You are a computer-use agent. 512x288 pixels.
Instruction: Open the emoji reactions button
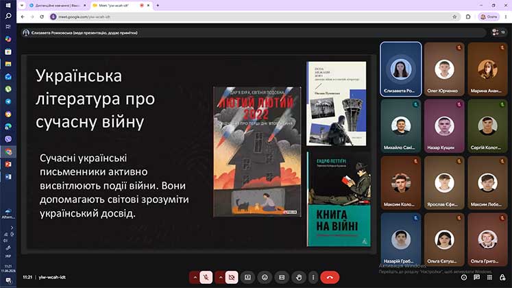click(x=265, y=277)
